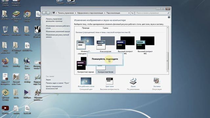Expand arrow after Оформление и персонализация breadcrumb

(105, 13)
